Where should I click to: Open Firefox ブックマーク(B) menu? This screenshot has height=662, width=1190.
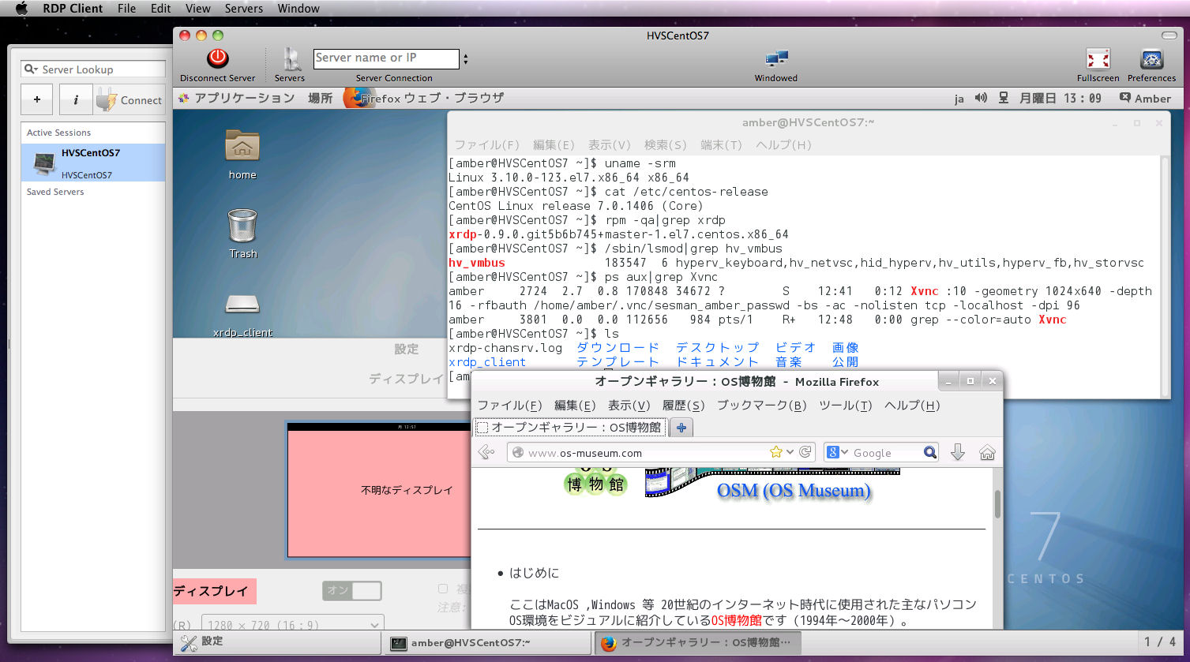click(761, 405)
